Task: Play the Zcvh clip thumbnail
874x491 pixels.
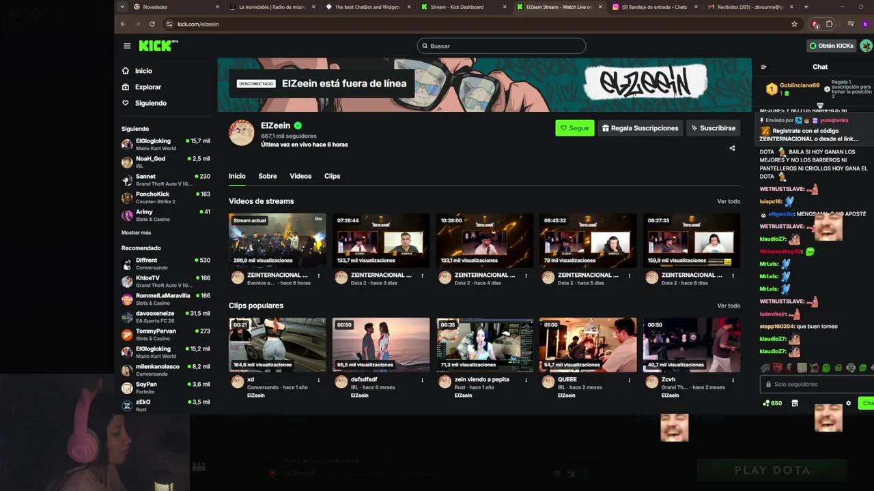Action: [692, 344]
